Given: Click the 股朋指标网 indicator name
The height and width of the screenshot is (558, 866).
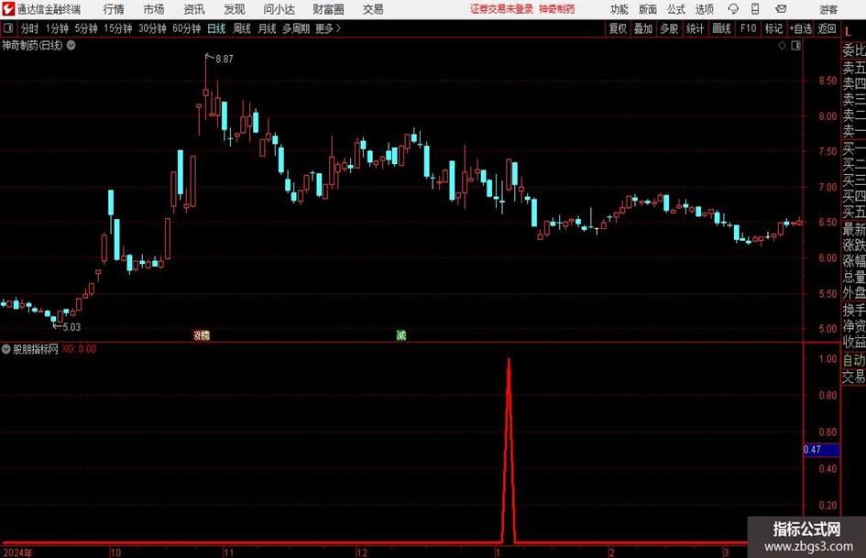Looking at the screenshot, I should tap(36, 349).
